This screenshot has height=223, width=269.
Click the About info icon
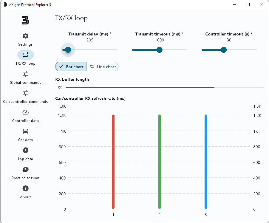pos(25,188)
